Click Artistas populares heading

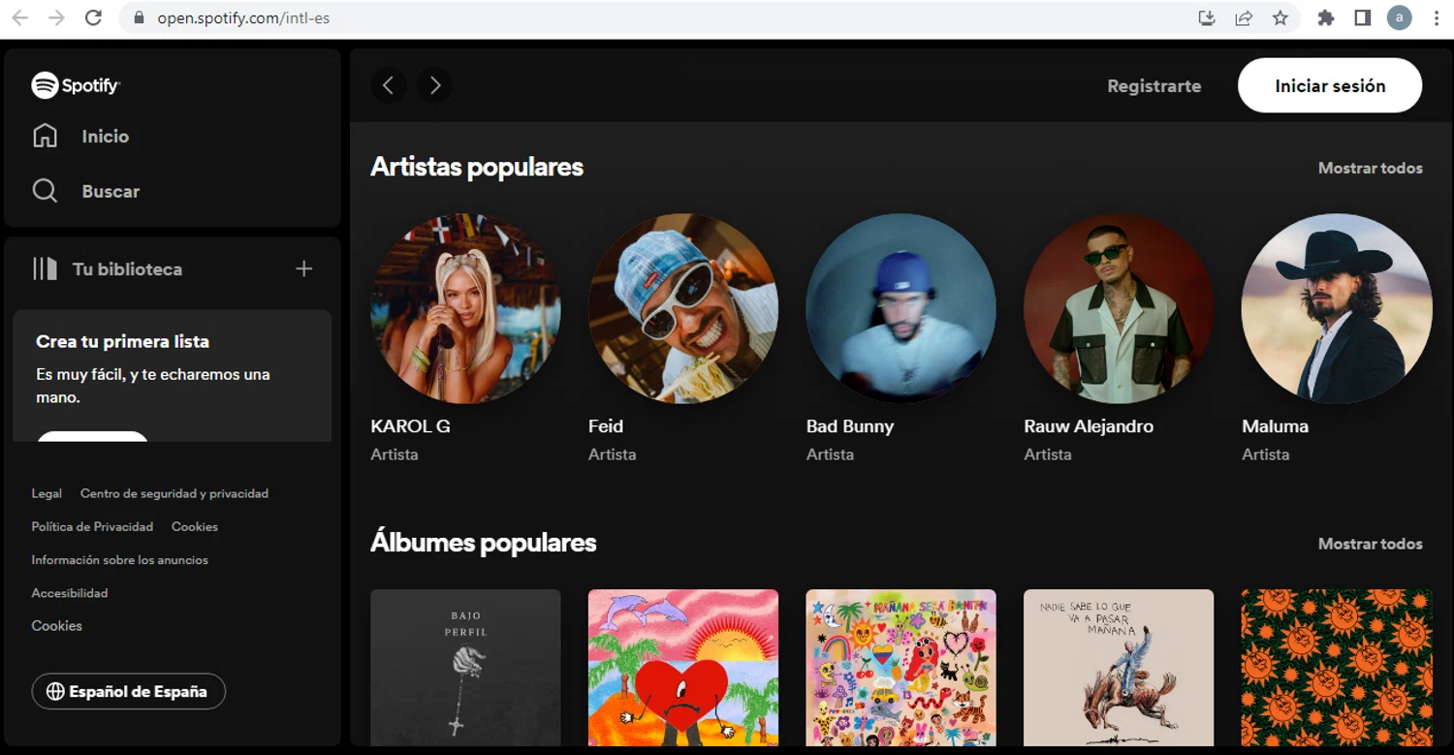pyautogui.click(x=477, y=167)
